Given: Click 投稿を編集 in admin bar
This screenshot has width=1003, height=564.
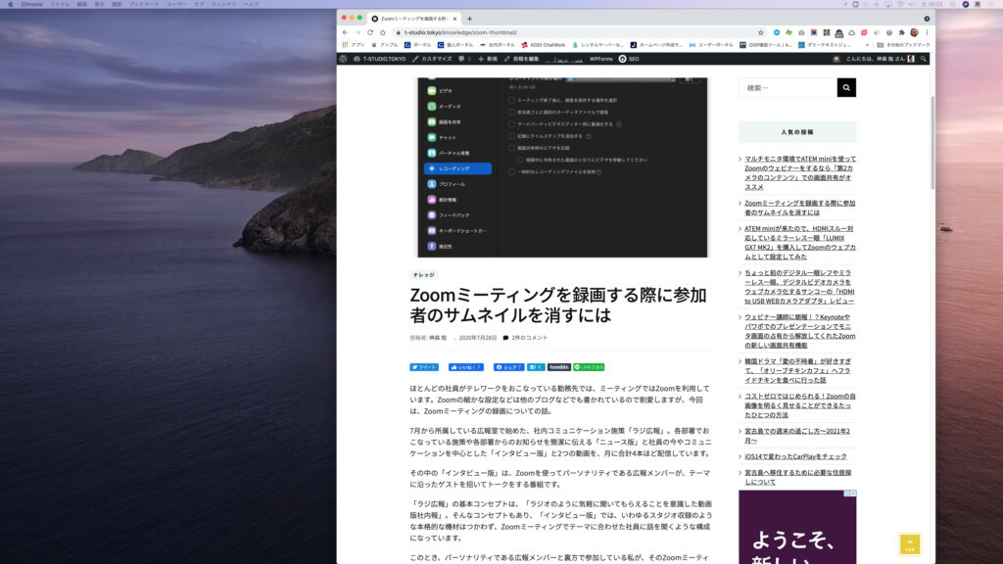Looking at the screenshot, I should [521, 59].
